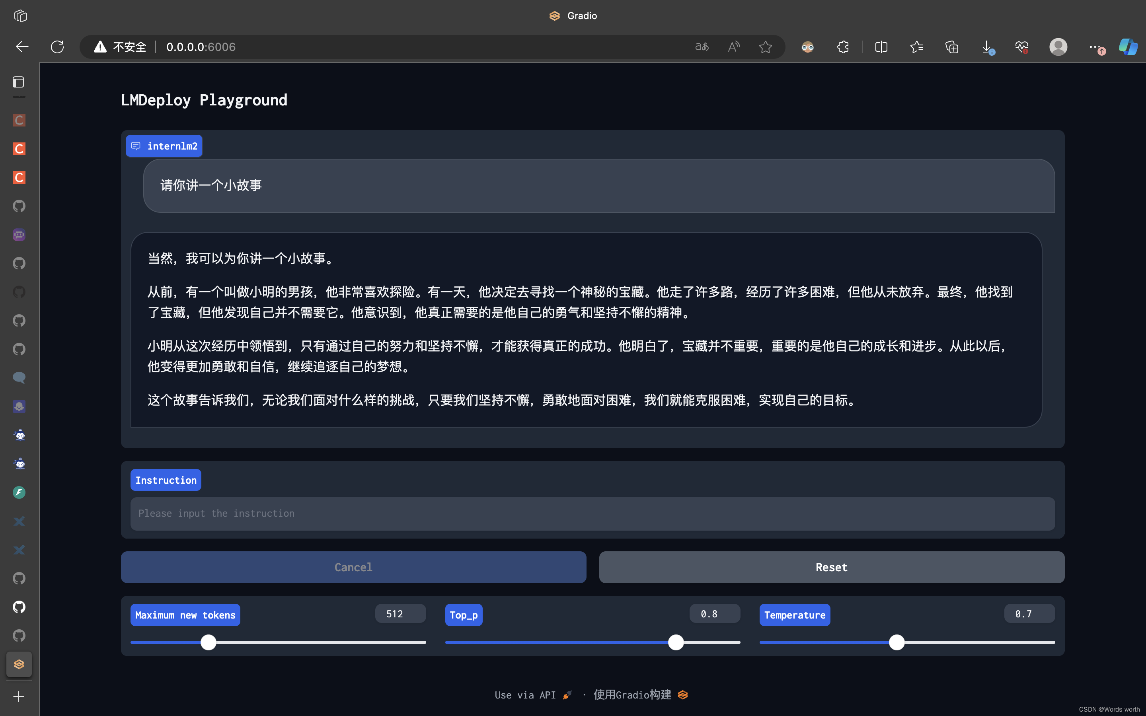
Task: Adjust the Top_p slider handle
Action: (676, 642)
